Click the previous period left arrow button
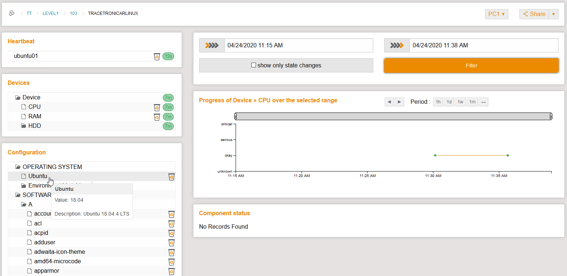The height and width of the screenshot is (276, 567). 389,102
